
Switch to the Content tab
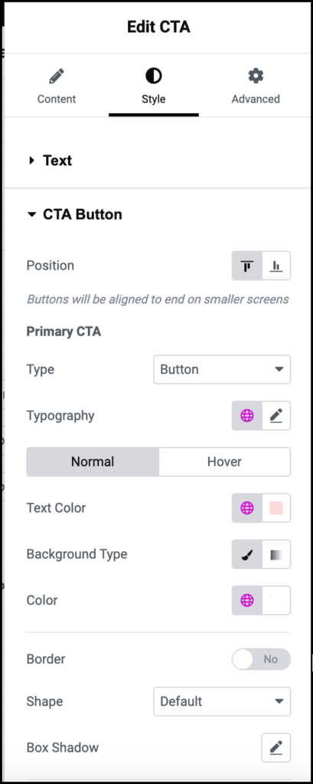57,87
